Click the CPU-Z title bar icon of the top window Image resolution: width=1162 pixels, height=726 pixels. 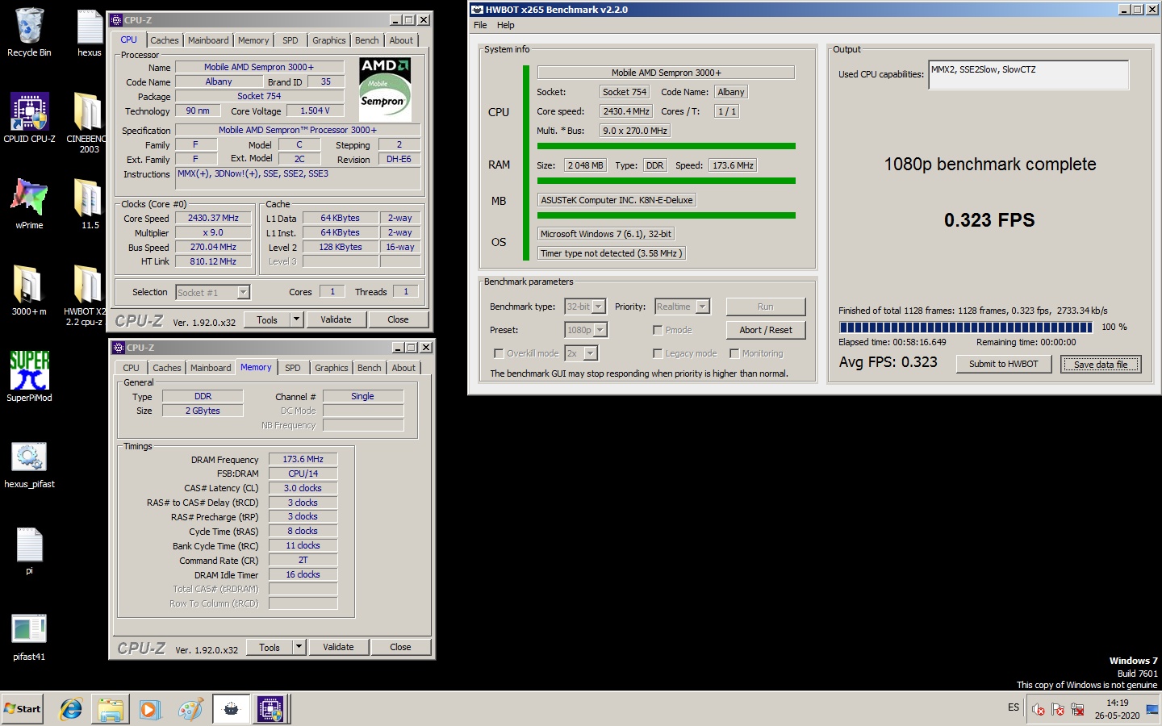[116, 20]
